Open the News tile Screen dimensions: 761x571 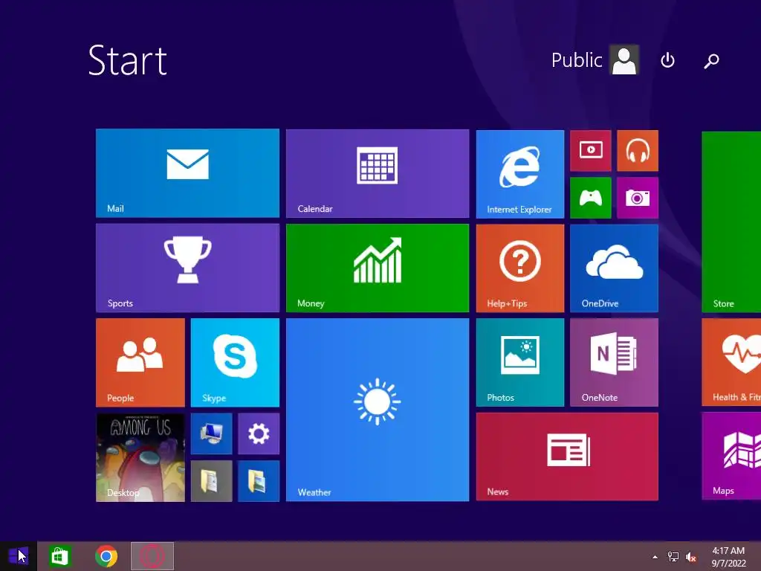567,457
